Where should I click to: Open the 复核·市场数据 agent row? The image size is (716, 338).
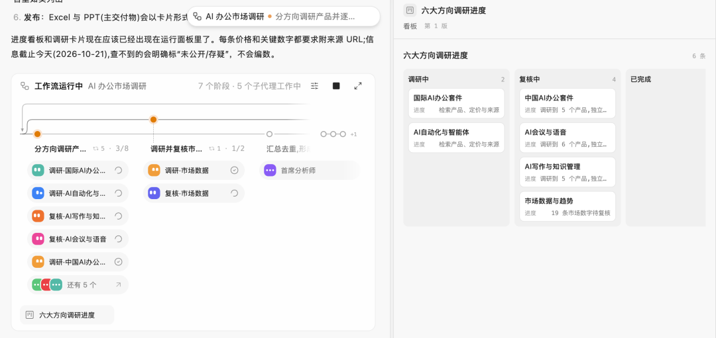pyautogui.click(x=194, y=193)
